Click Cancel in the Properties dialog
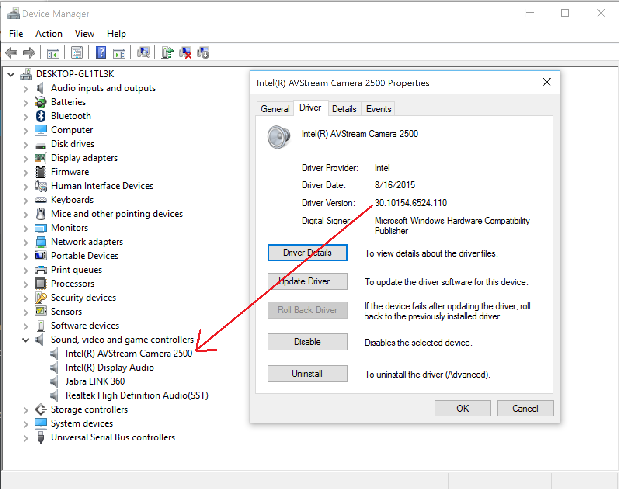This screenshot has width=619, height=489. (x=525, y=408)
